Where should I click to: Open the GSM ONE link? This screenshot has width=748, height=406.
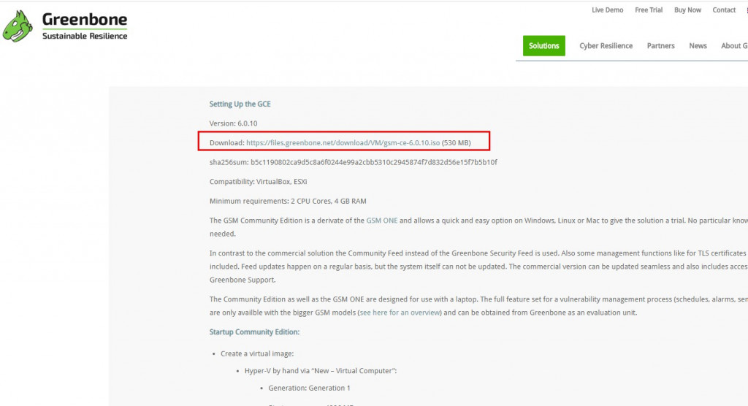pyautogui.click(x=381, y=221)
